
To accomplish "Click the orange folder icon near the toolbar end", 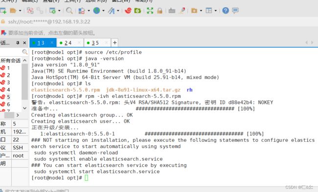I will point(194,11).
